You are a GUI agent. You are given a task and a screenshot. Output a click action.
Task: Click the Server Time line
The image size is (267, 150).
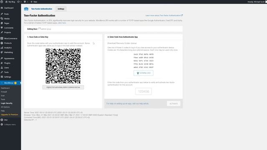point(53,112)
